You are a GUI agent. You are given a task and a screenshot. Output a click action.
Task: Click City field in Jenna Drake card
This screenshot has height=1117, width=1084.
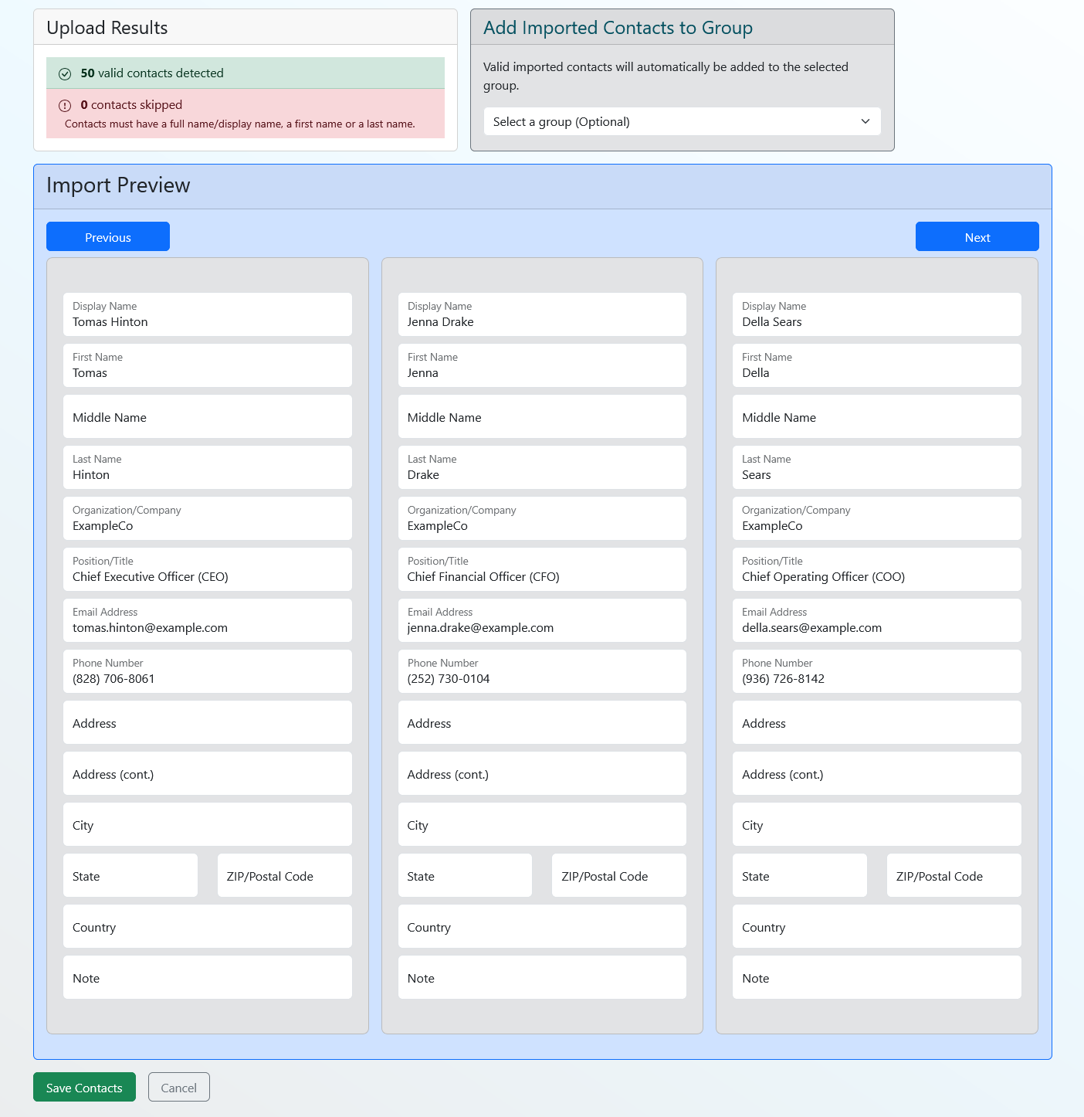[x=542, y=824]
